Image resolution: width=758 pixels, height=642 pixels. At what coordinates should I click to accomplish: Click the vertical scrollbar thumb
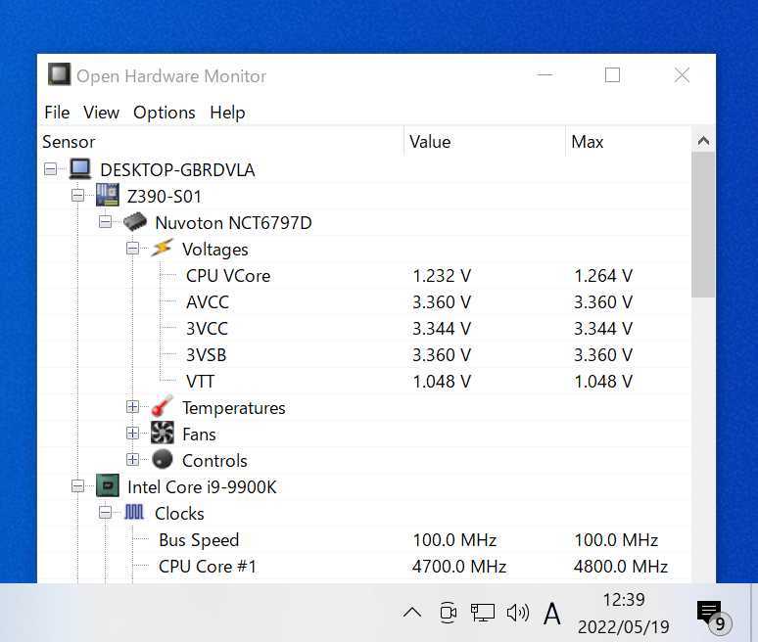[x=703, y=225]
